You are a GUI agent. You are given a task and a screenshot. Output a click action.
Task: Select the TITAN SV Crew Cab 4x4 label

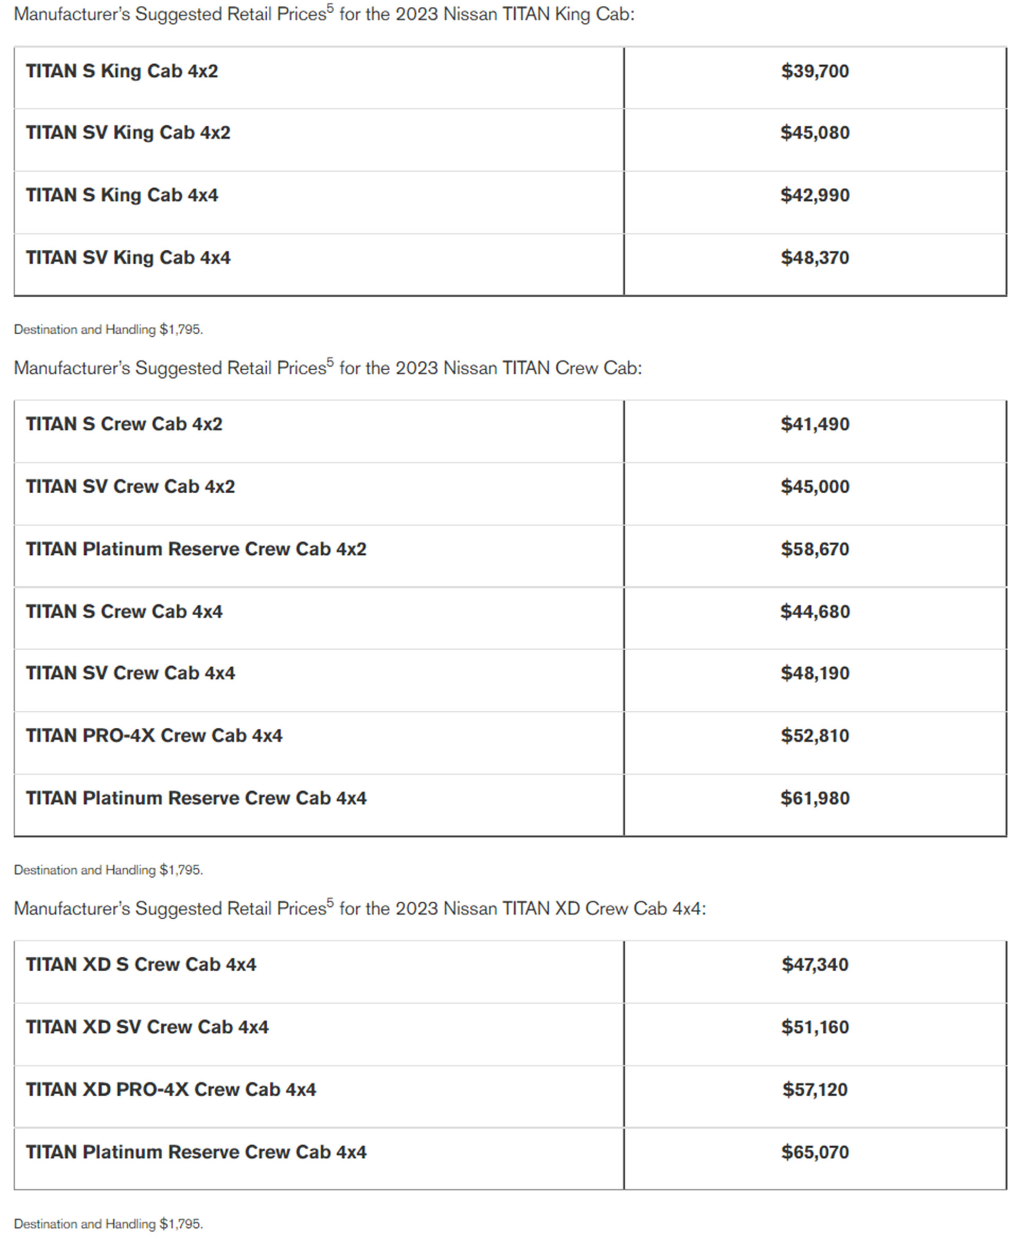tap(130, 673)
